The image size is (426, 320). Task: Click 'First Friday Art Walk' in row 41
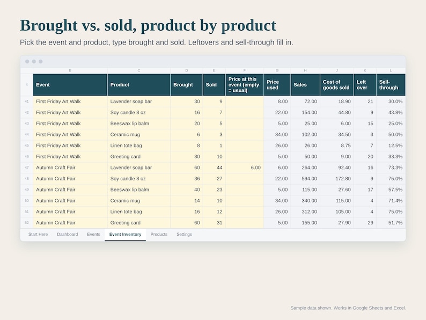point(58,101)
